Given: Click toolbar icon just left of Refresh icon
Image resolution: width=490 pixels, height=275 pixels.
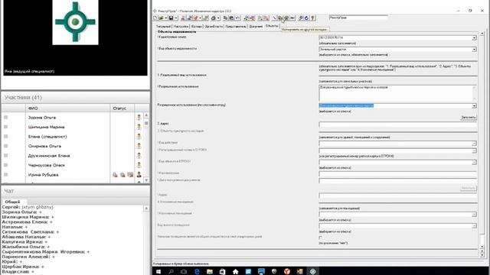Looking at the screenshot, I should 300,18.
